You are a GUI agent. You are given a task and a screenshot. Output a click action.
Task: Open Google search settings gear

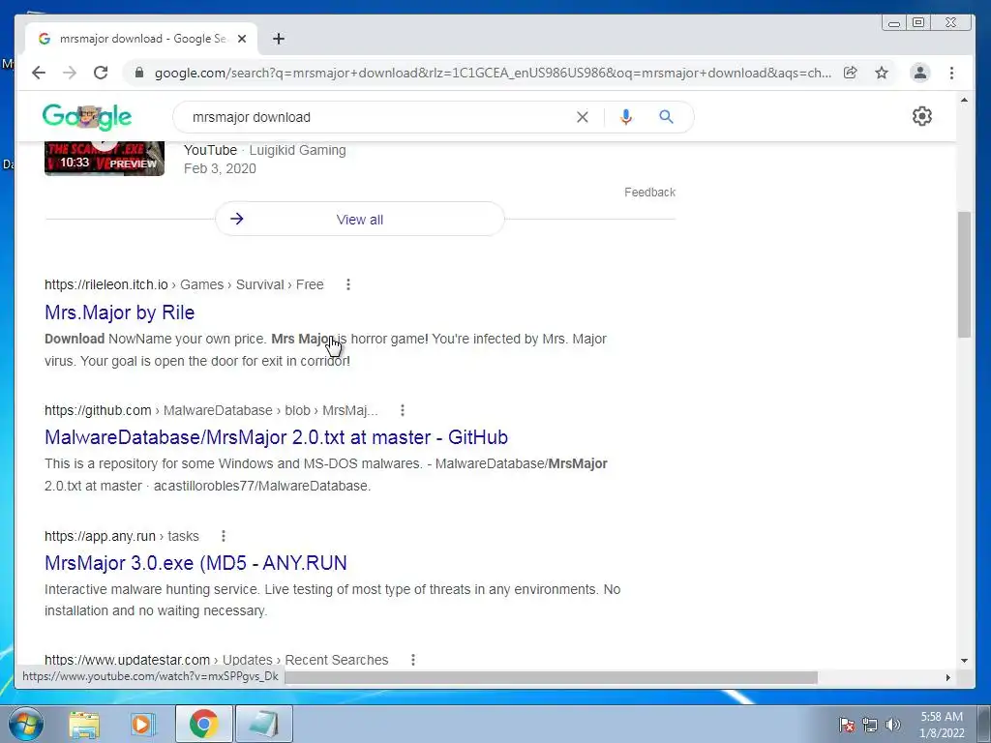[x=922, y=116]
